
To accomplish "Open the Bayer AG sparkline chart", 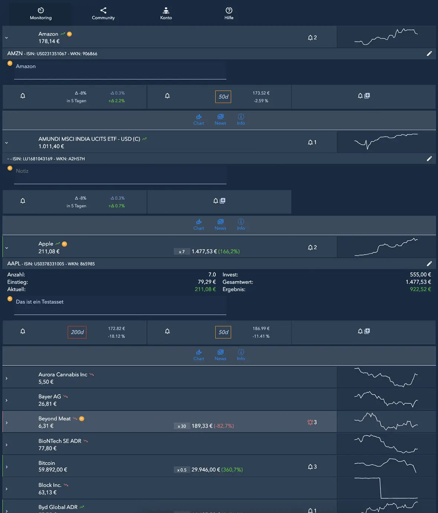I will click(x=386, y=400).
